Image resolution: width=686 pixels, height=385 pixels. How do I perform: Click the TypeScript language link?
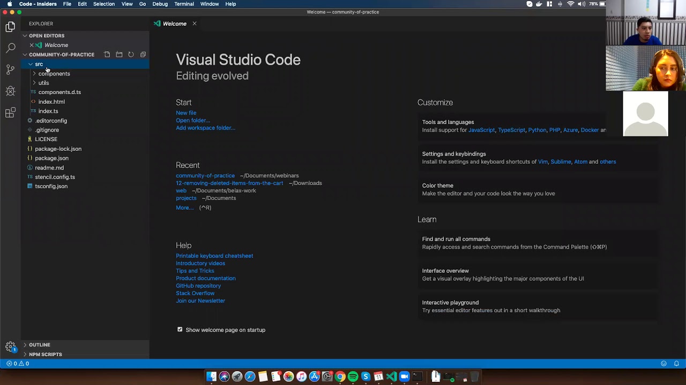click(x=511, y=130)
